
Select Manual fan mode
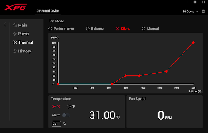(144, 28)
